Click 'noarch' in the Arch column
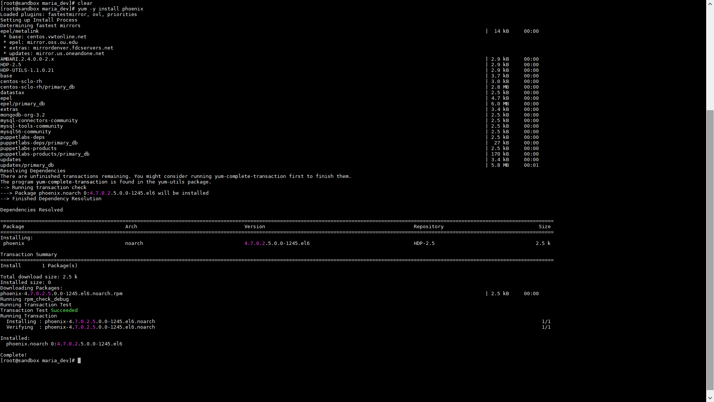Image resolution: width=714 pixels, height=402 pixels. (134, 243)
